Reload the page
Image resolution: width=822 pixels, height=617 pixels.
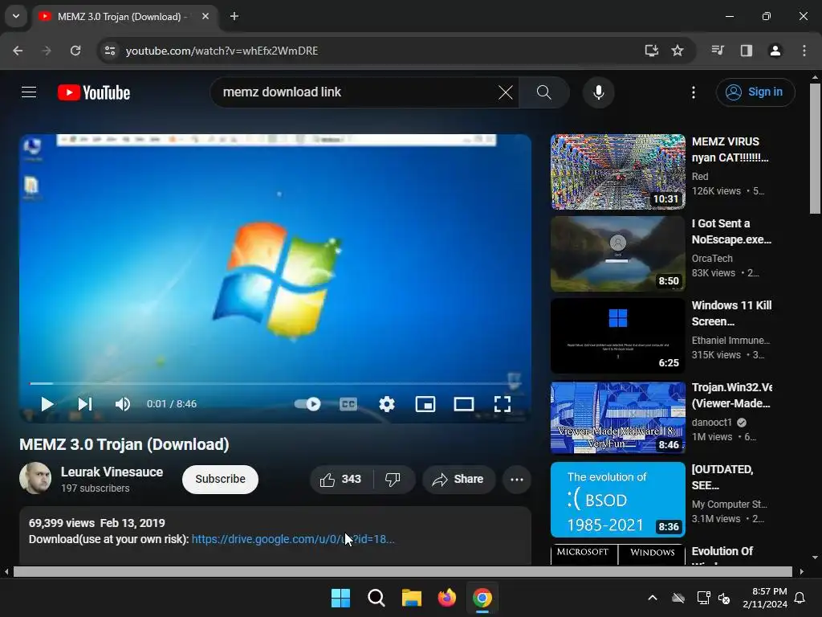click(x=75, y=51)
